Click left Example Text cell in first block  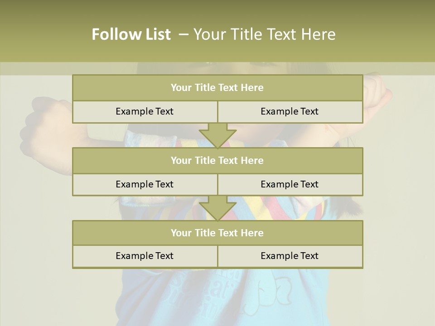click(145, 112)
